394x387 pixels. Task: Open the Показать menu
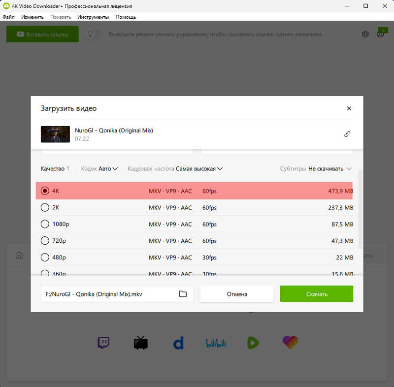pos(61,17)
